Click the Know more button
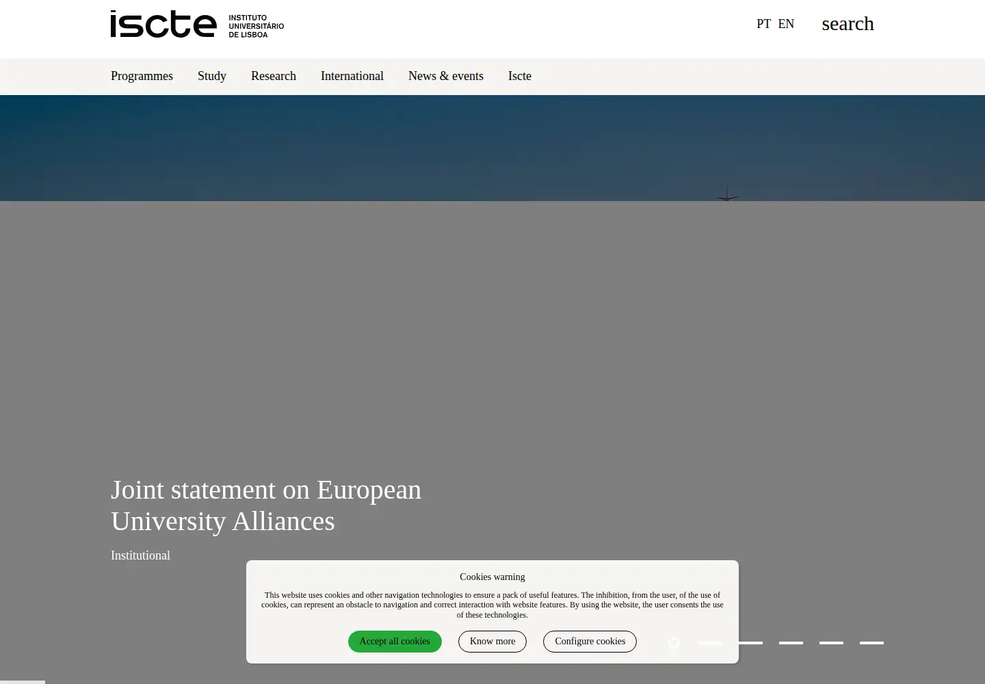Screen dimensions: 985x684 click(492, 642)
